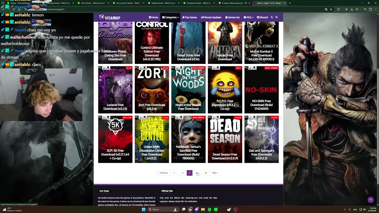This screenshot has height=213, width=379.
Task: Go to pagination page 18
Action: (x=205, y=173)
